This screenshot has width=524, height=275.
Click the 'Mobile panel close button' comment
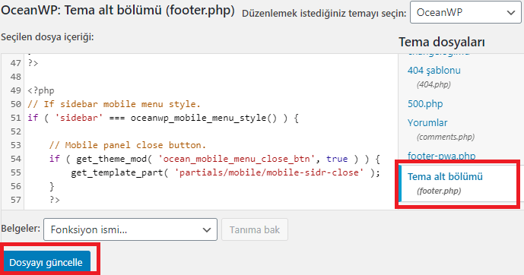pyautogui.click(x=128, y=145)
